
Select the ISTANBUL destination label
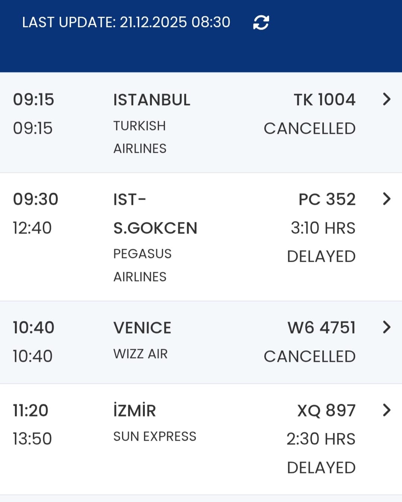[152, 100]
